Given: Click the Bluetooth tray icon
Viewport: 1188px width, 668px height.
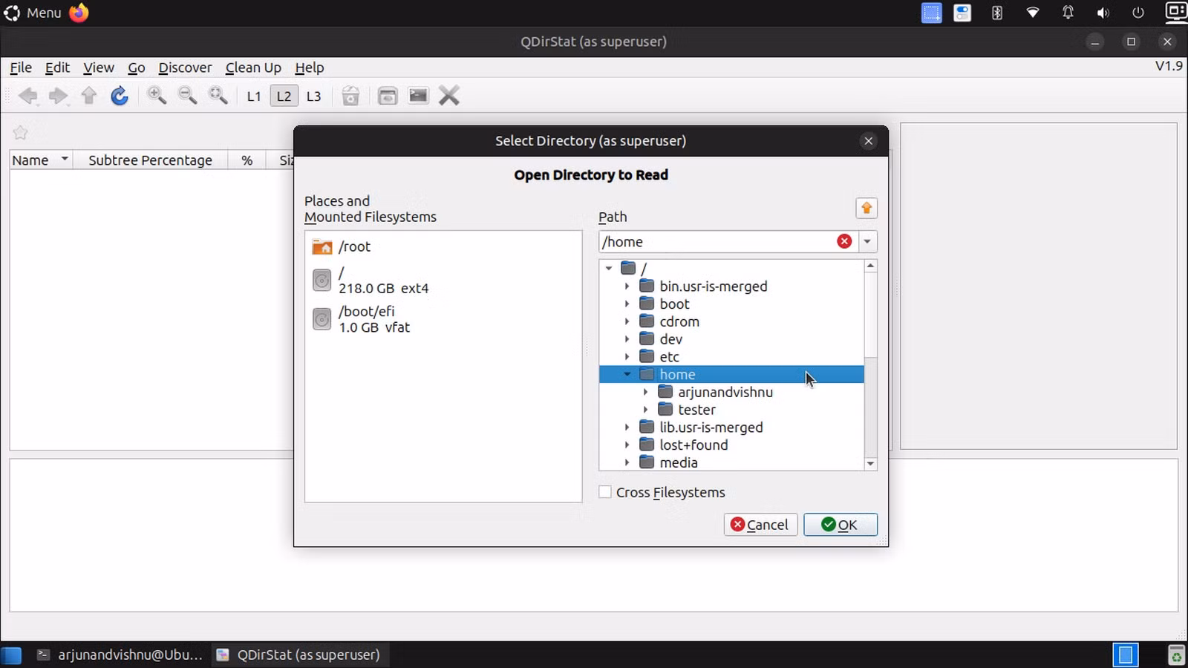Looking at the screenshot, I should 997,13.
